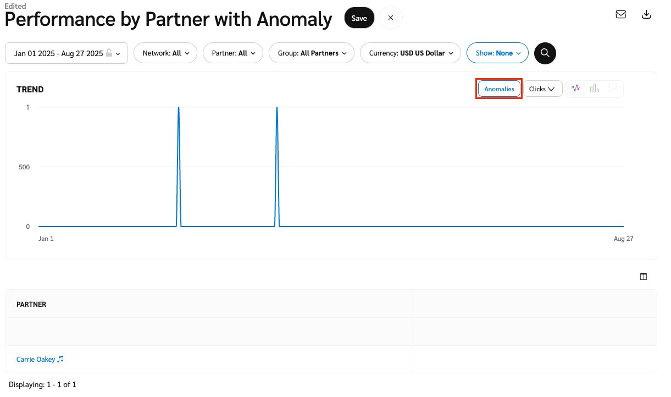Expand the Partner filter dropdown

point(233,53)
